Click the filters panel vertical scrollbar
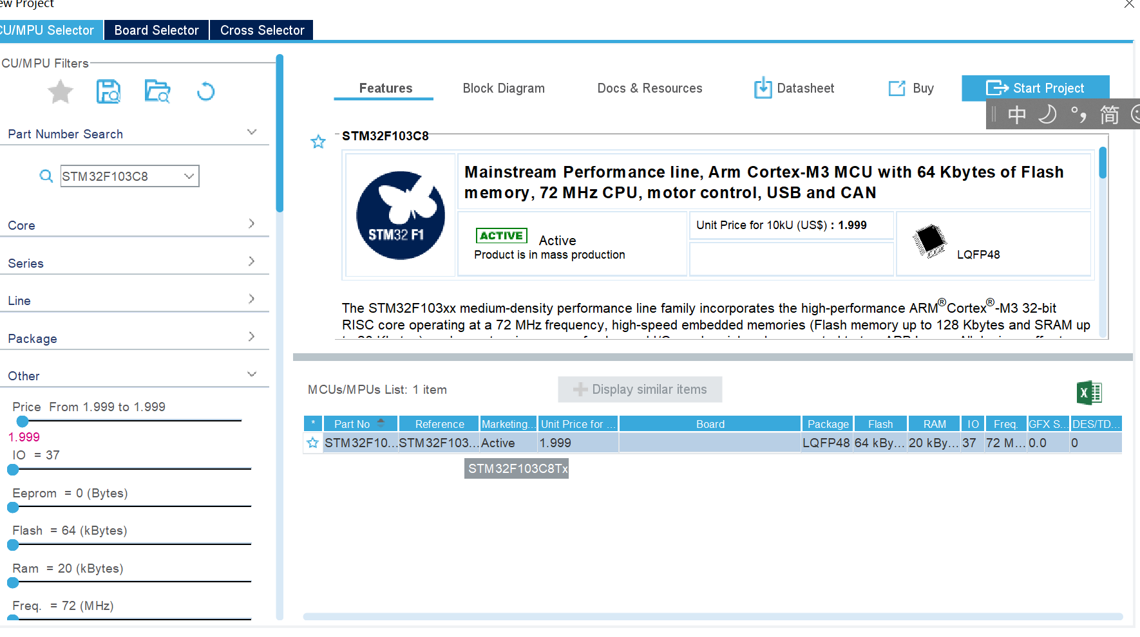 click(280, 133)
